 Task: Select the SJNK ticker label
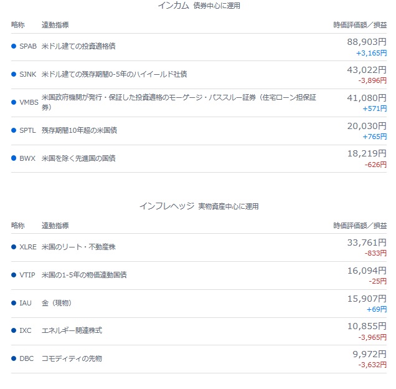click(28, 74)
